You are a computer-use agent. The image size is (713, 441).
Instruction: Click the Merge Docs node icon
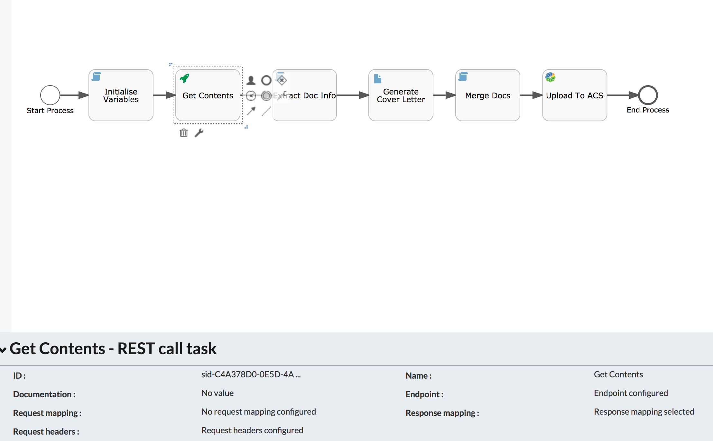click(465, 78)
